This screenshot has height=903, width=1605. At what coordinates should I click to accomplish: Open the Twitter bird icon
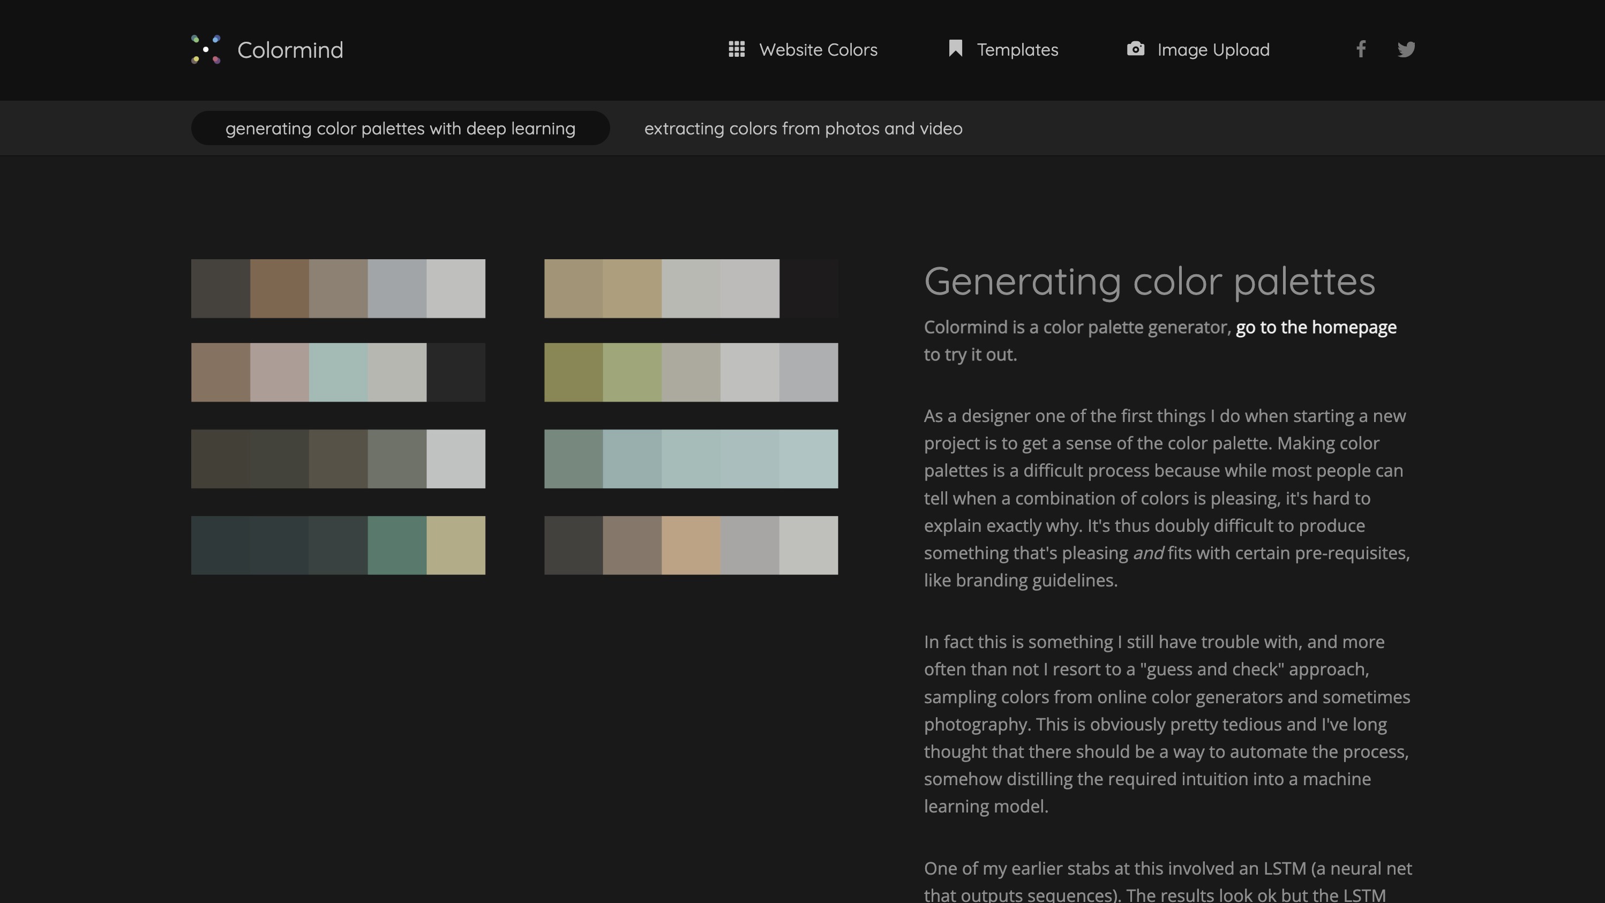coord(1406,49)
